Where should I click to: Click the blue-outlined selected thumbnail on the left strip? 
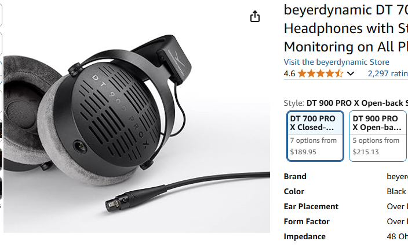coord(1,72)
